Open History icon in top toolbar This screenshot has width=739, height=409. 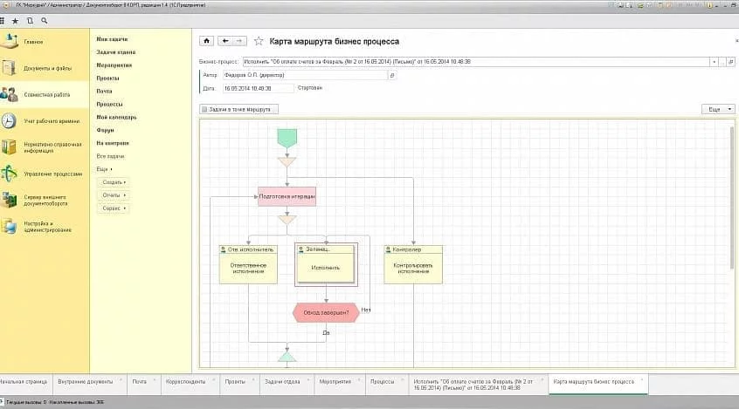30,21
